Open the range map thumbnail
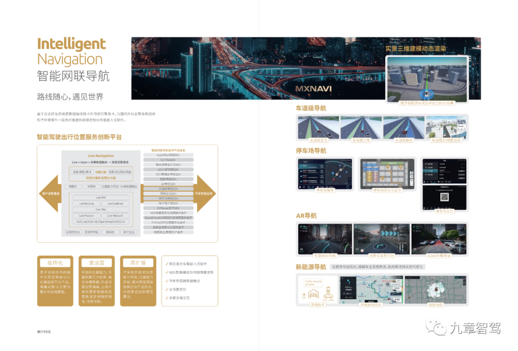 tap(436, 290)
